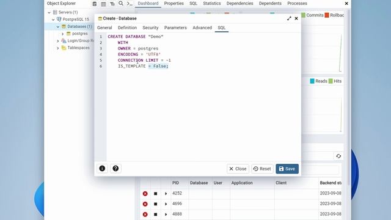Open dialog help question mark button
Viewport: 391px width, 220px height.
[x=115, y=169]
